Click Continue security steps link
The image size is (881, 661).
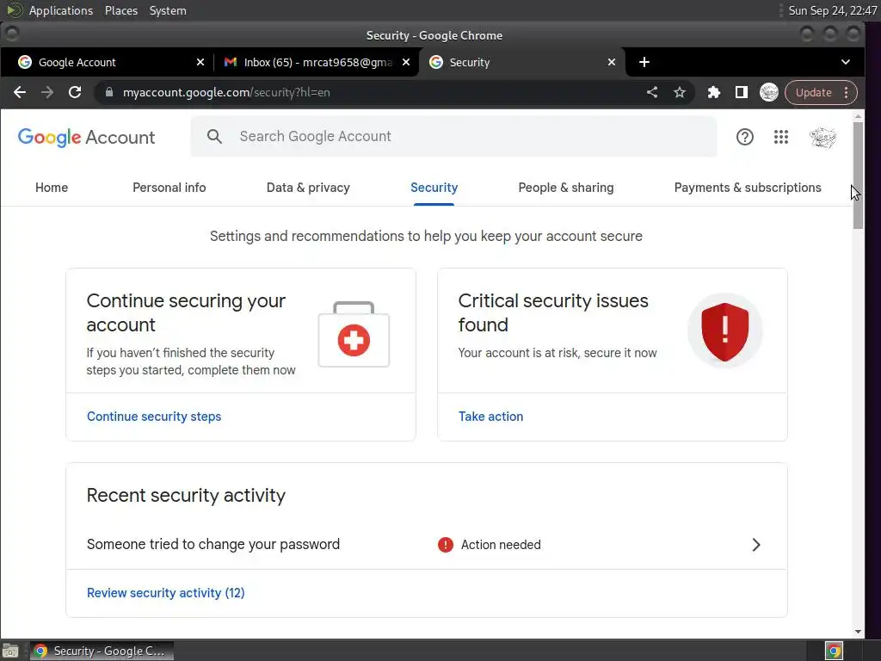(x=154, y=417)
